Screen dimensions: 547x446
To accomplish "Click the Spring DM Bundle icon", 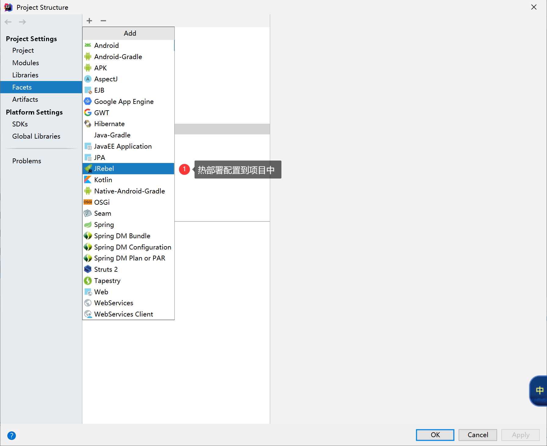I will pos(88,236).
